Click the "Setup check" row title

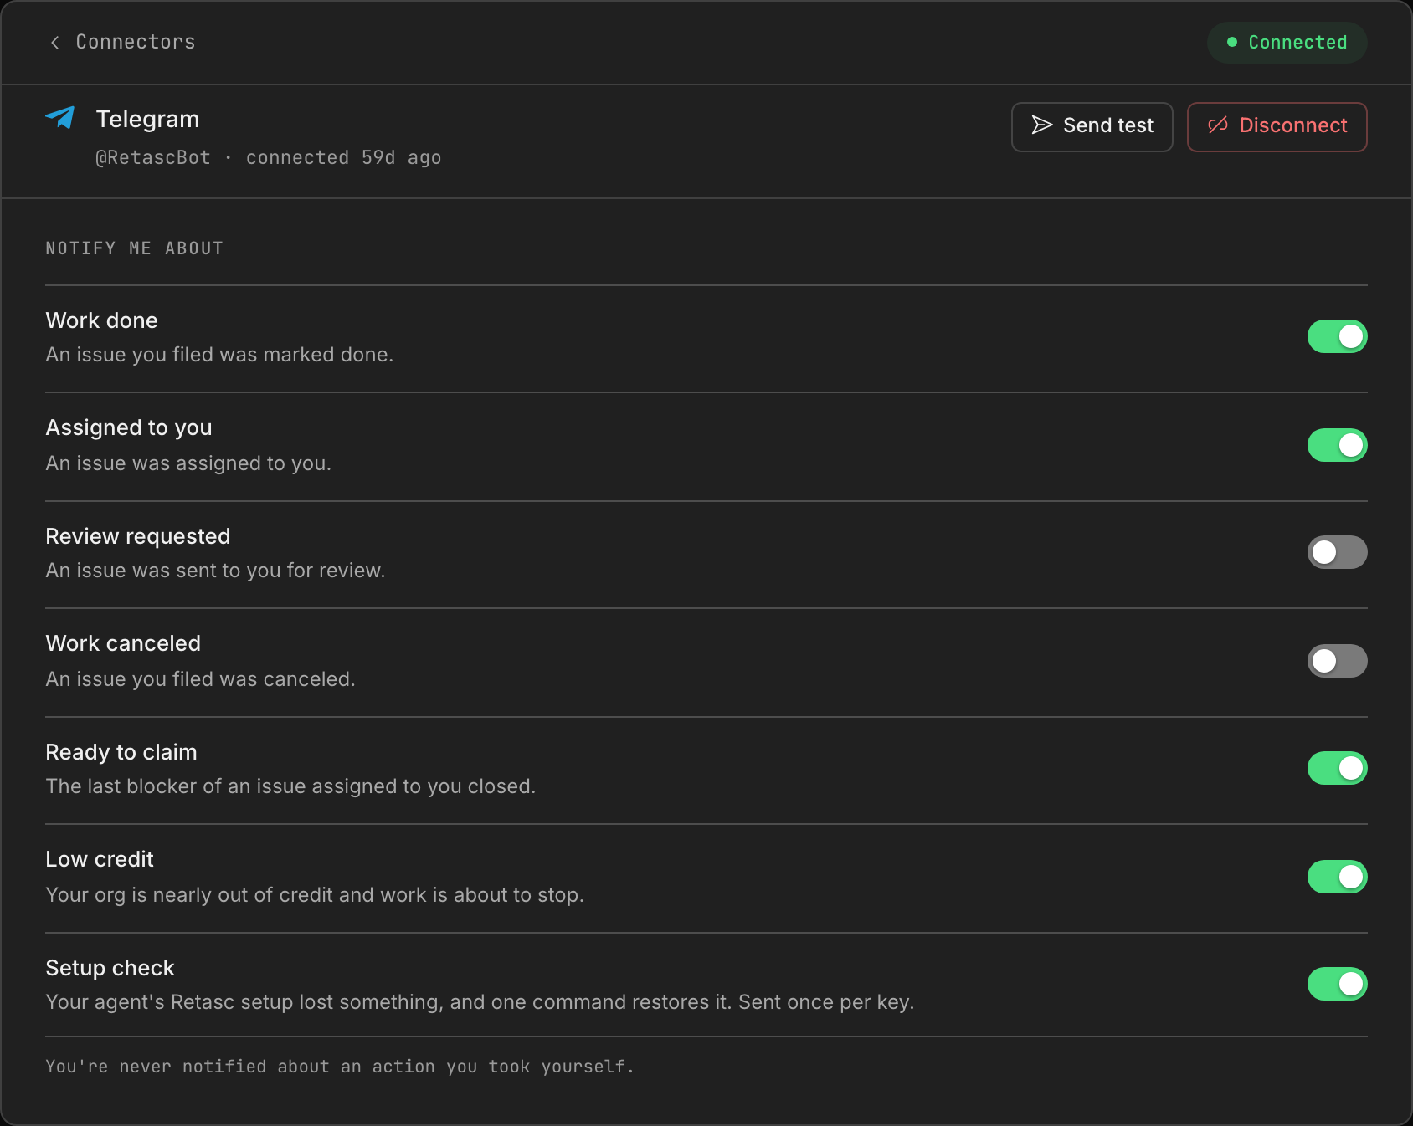coord(110,968)
